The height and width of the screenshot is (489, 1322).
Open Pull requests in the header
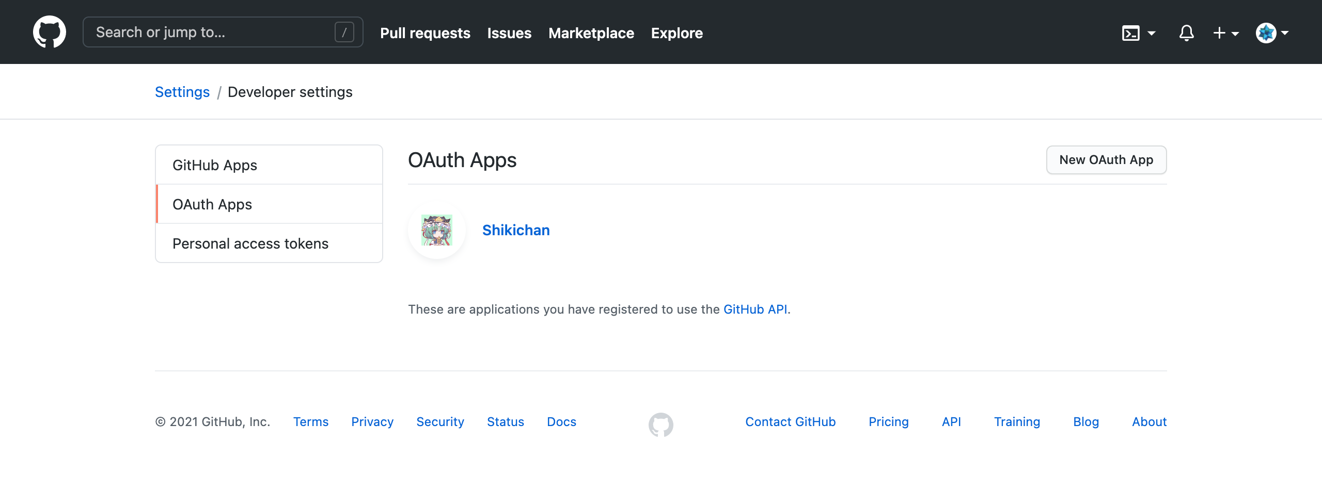tap(425, 33)
